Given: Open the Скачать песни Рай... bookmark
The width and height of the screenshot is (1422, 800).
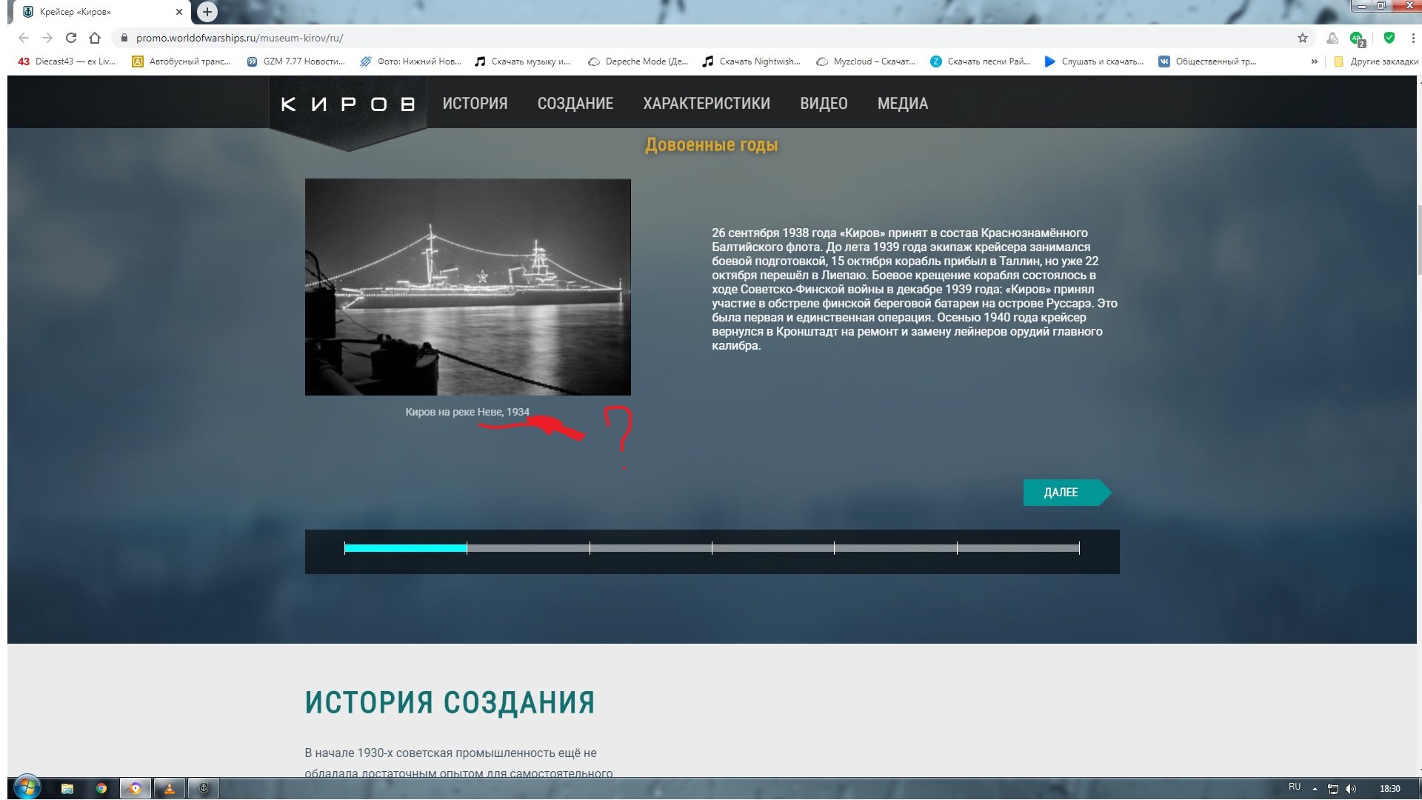Looking at the screenshot, I should tap(981, 61).
